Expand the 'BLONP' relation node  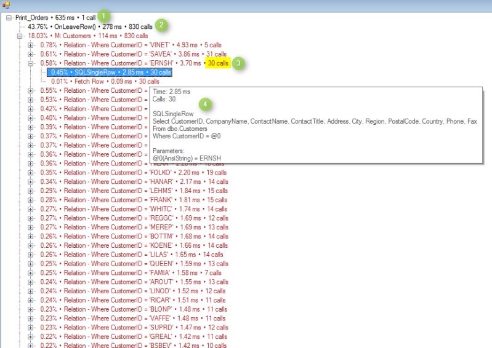tap(30, 309)
